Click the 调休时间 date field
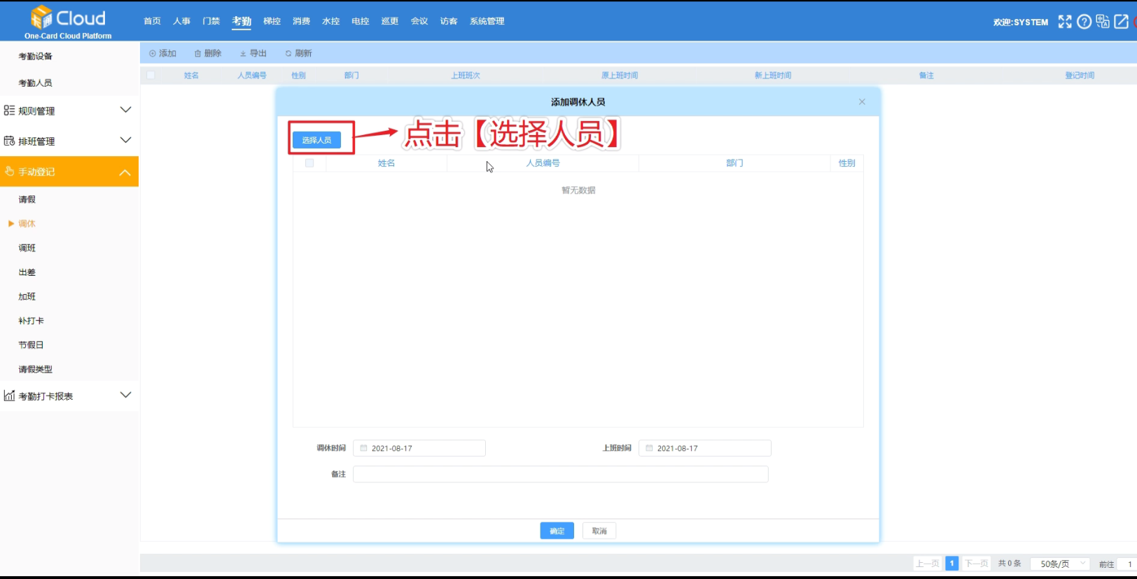Viewport: 1137px width, 579px height. coord(419,448)
